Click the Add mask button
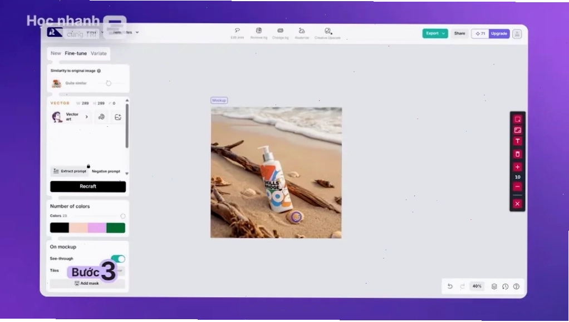 [x=87, y=283]
